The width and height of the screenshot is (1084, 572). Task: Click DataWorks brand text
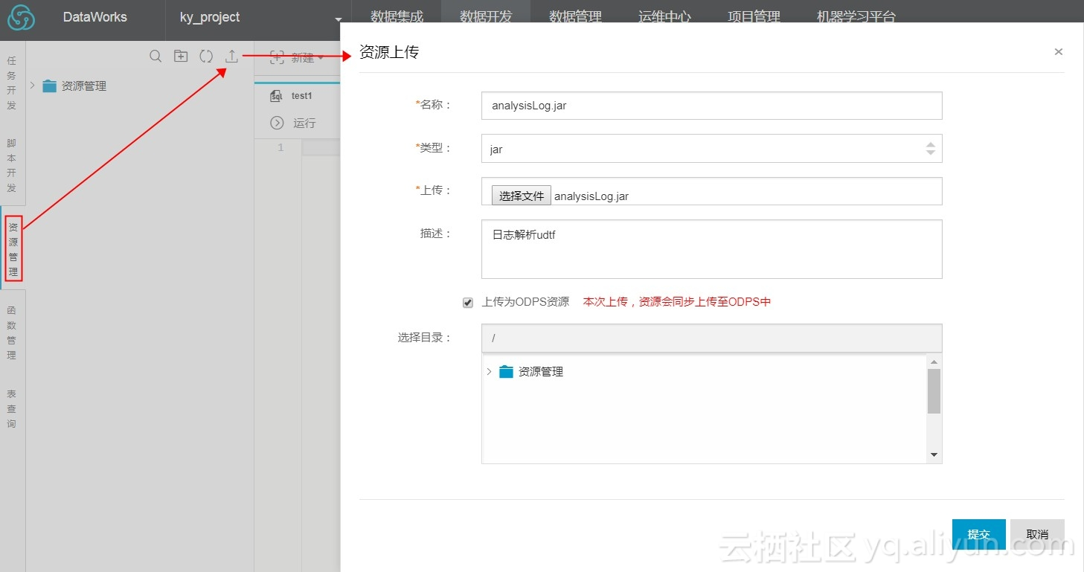click(95, 17)
